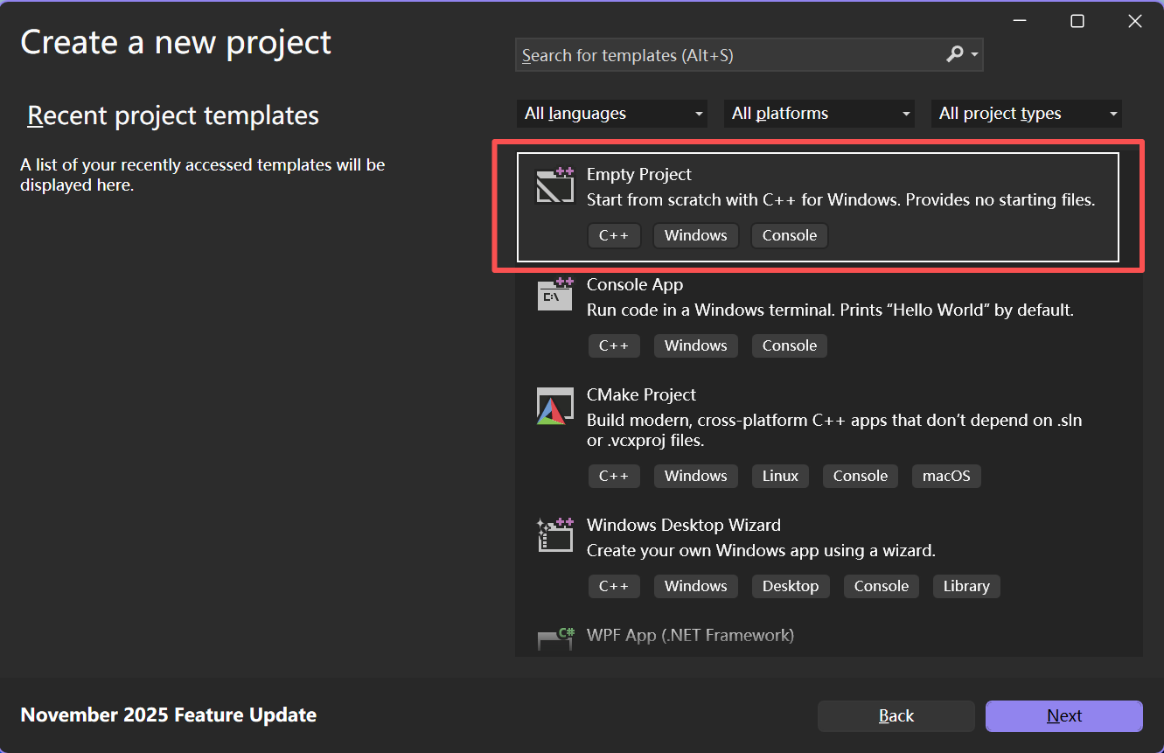Click the Empty Project description text
The height and width of the screenshot is (753, 1164).
point(840,200)
